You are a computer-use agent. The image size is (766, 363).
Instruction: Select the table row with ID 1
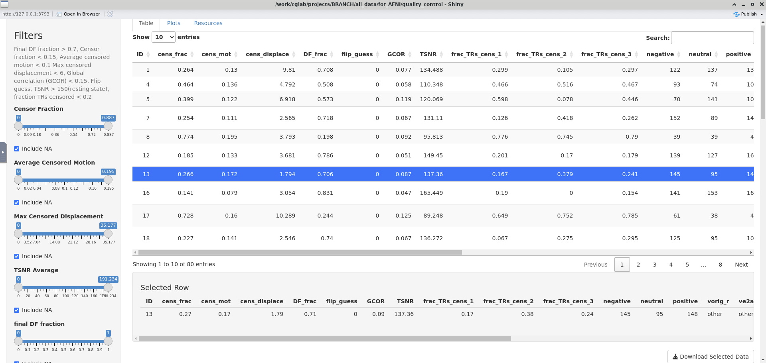pos(443,70)
